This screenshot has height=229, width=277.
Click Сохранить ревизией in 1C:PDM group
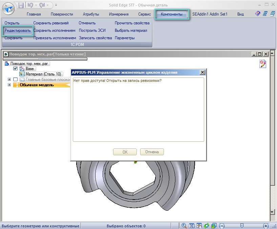point(51,23)
